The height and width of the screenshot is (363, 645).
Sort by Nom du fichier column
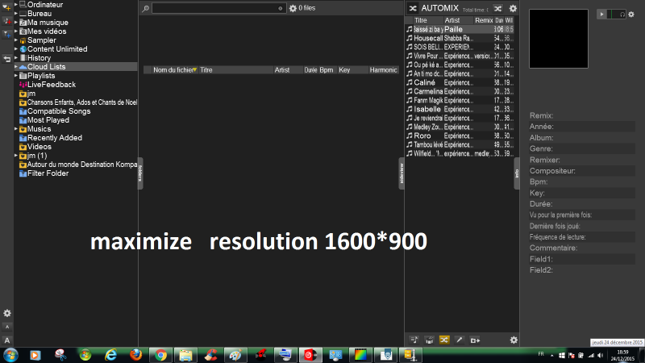(174, 70)
